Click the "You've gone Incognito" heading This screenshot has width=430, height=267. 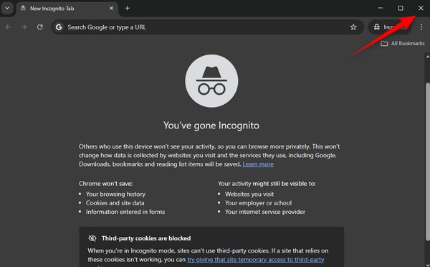click(211, 126)
